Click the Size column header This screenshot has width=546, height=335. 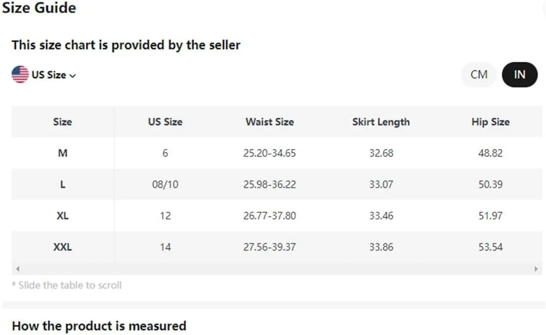click(x=63, y=122)
